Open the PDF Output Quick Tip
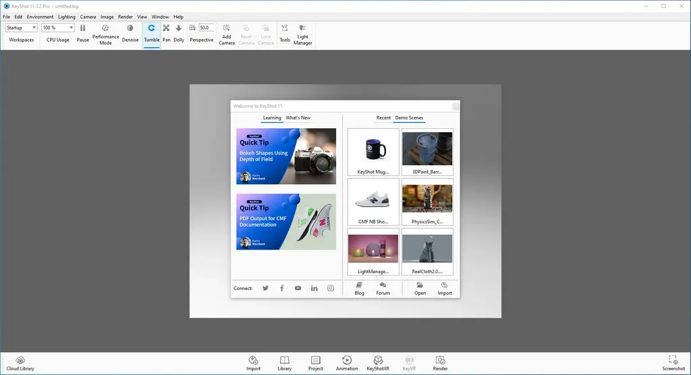 tap(286, 222)
